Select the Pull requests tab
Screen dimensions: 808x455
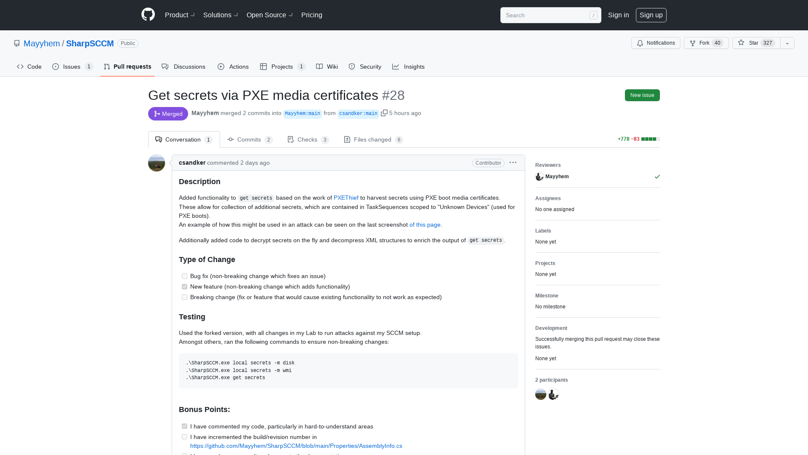click(x=128, y=67)
